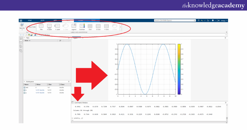The width and height of the screenshot is (247, 130).
Task: Click the Y-Grid icon
Action: click(106, 26)
